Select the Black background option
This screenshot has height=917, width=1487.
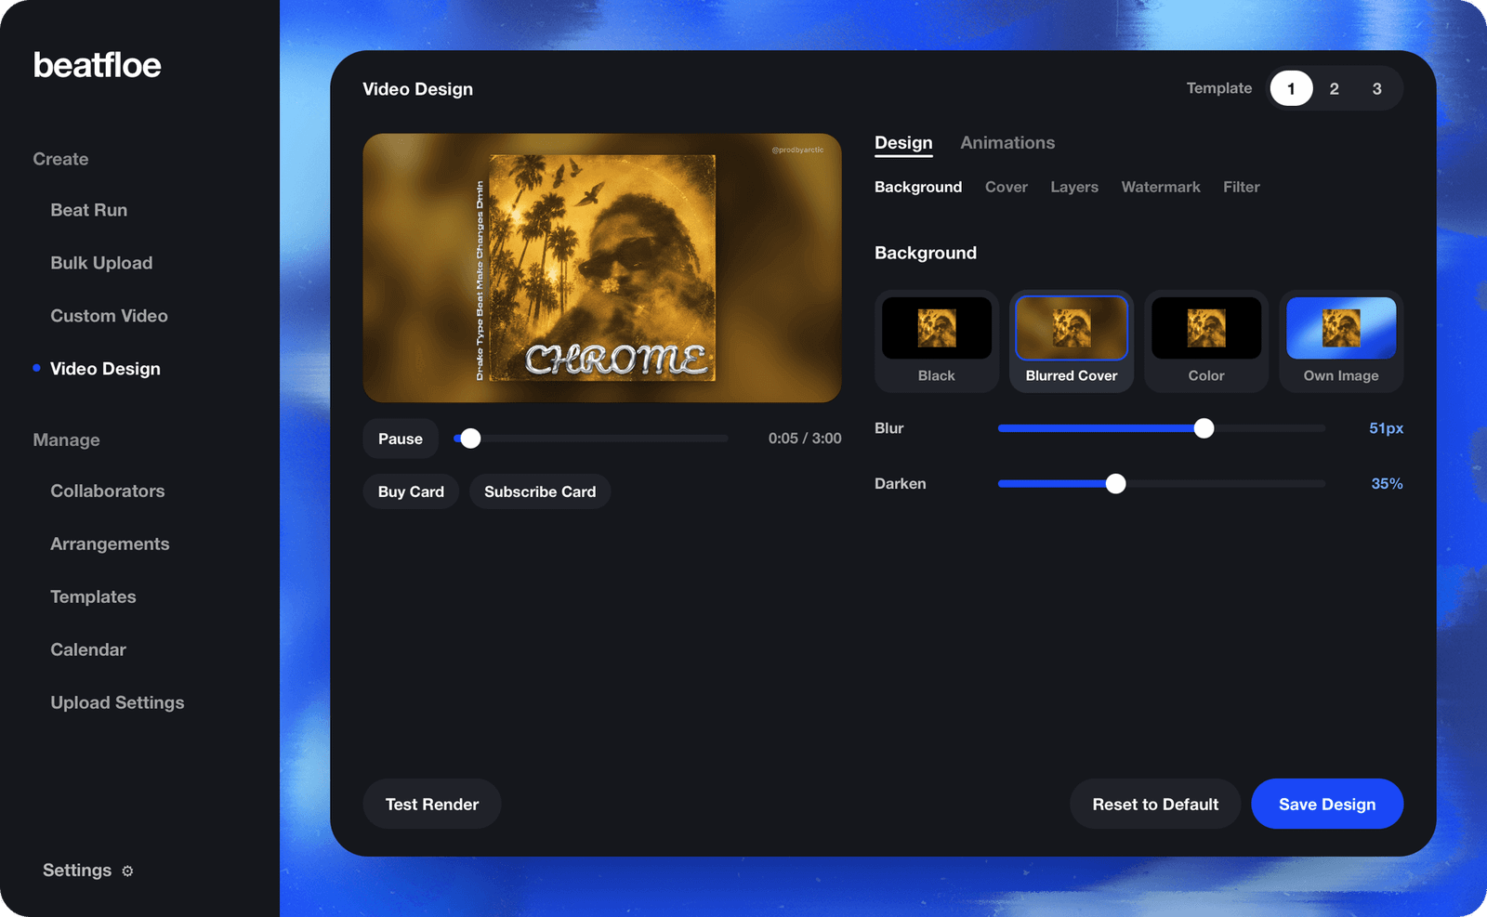[x=937, y=341]
